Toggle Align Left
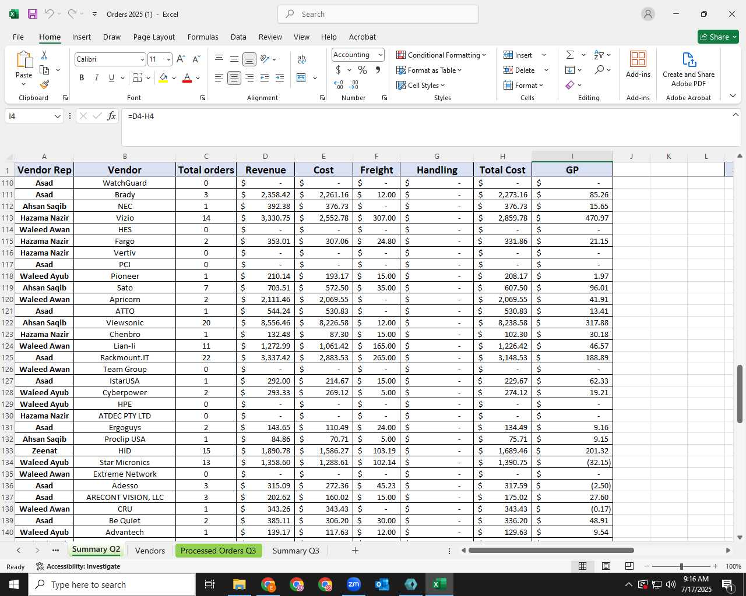This screenshot has height=596, width=746. [x=219, y=77]
